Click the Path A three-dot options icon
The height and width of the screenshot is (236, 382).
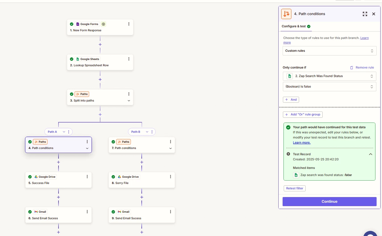69,132
